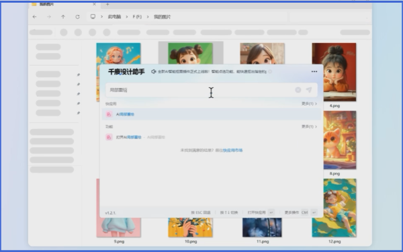Viewport: 403px width, 252px height.
Task: Close the 我的图片 Explorer tab
Action: (x=94, y=4)
